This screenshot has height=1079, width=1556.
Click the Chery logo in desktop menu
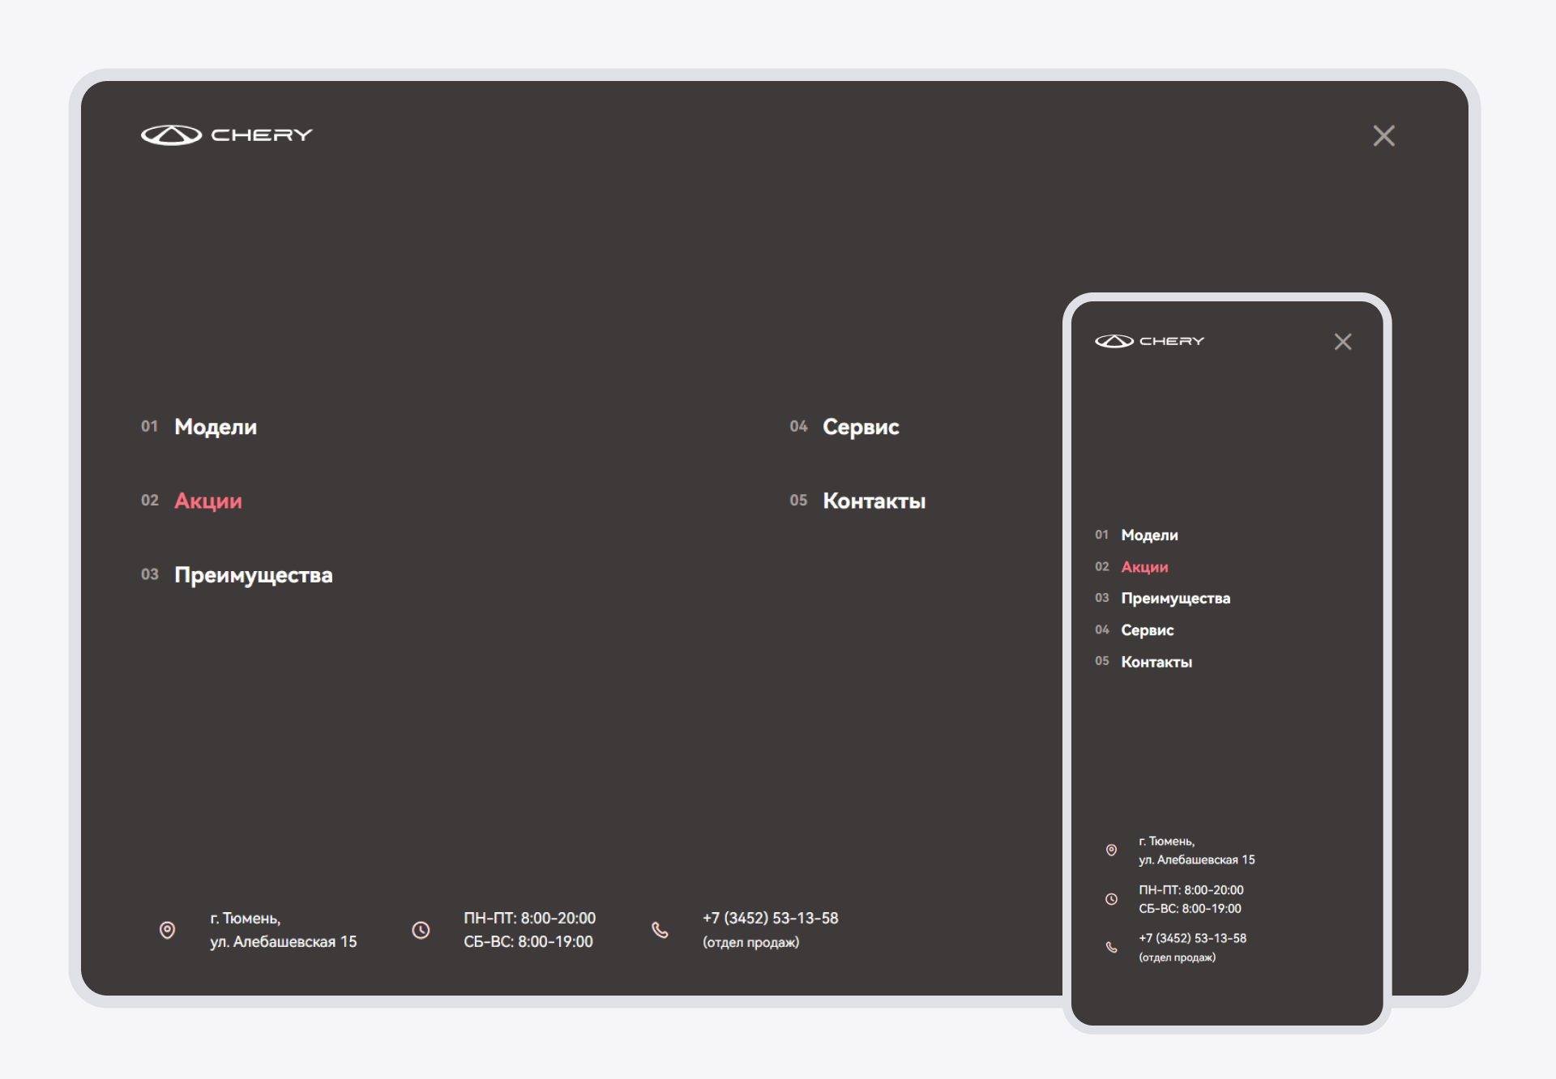[226, 135]
